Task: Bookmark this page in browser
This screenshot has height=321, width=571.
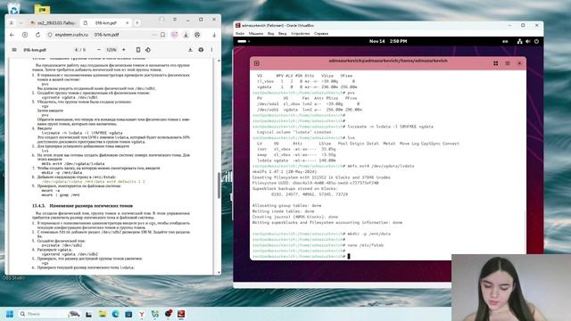Action: coord(162,35)
